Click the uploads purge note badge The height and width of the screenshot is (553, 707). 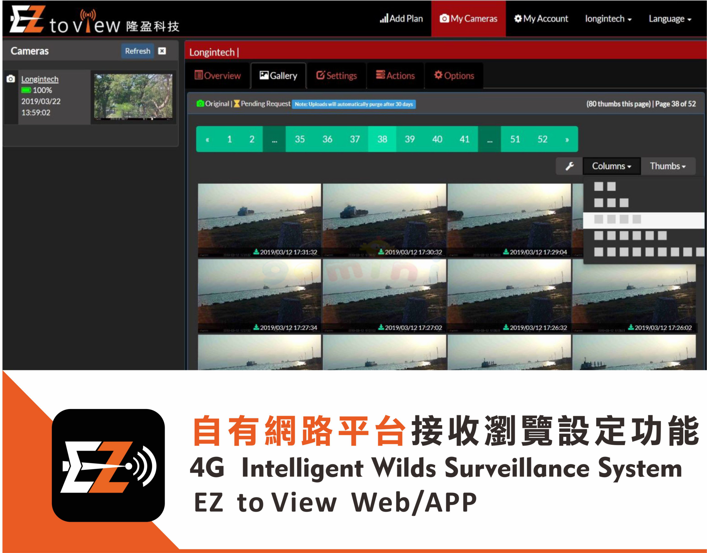pos(354,104)
